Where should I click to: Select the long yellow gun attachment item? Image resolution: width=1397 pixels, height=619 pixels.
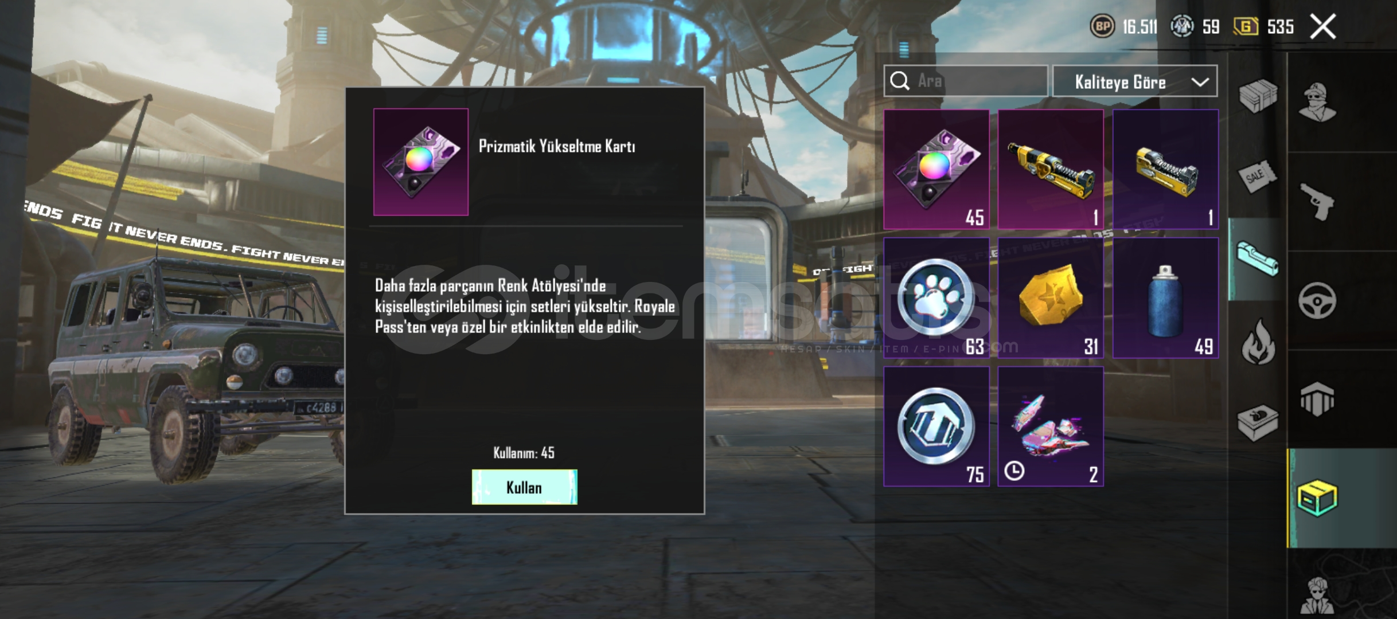(x=1051, y=170)
